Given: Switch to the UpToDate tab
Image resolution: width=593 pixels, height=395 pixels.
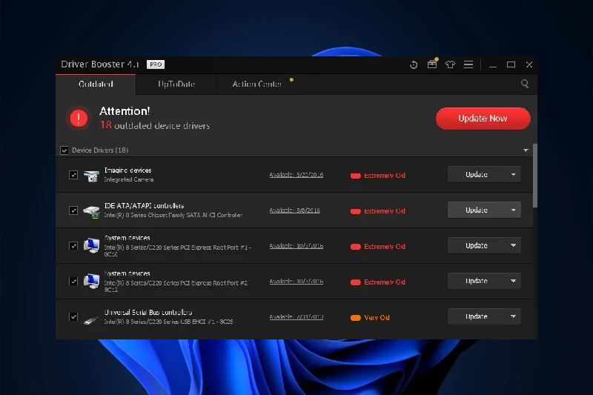Looking at the screenshot, I should click(176, 84).
